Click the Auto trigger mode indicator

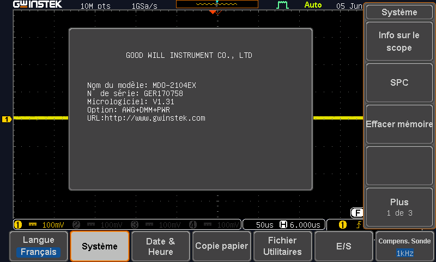click(x=313, y=5)
